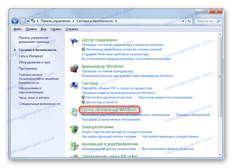Screen dimensions: 233x168
Task: Click the Электропитание battery icon
Action: pos(74,129)
